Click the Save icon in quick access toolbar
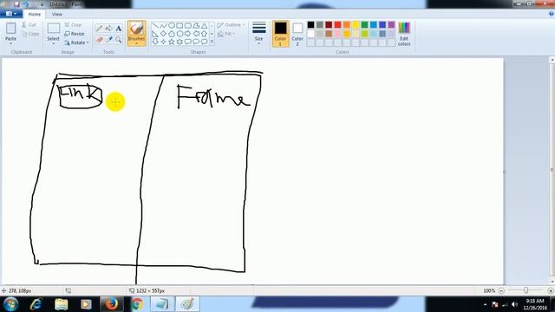 [16, 4]
